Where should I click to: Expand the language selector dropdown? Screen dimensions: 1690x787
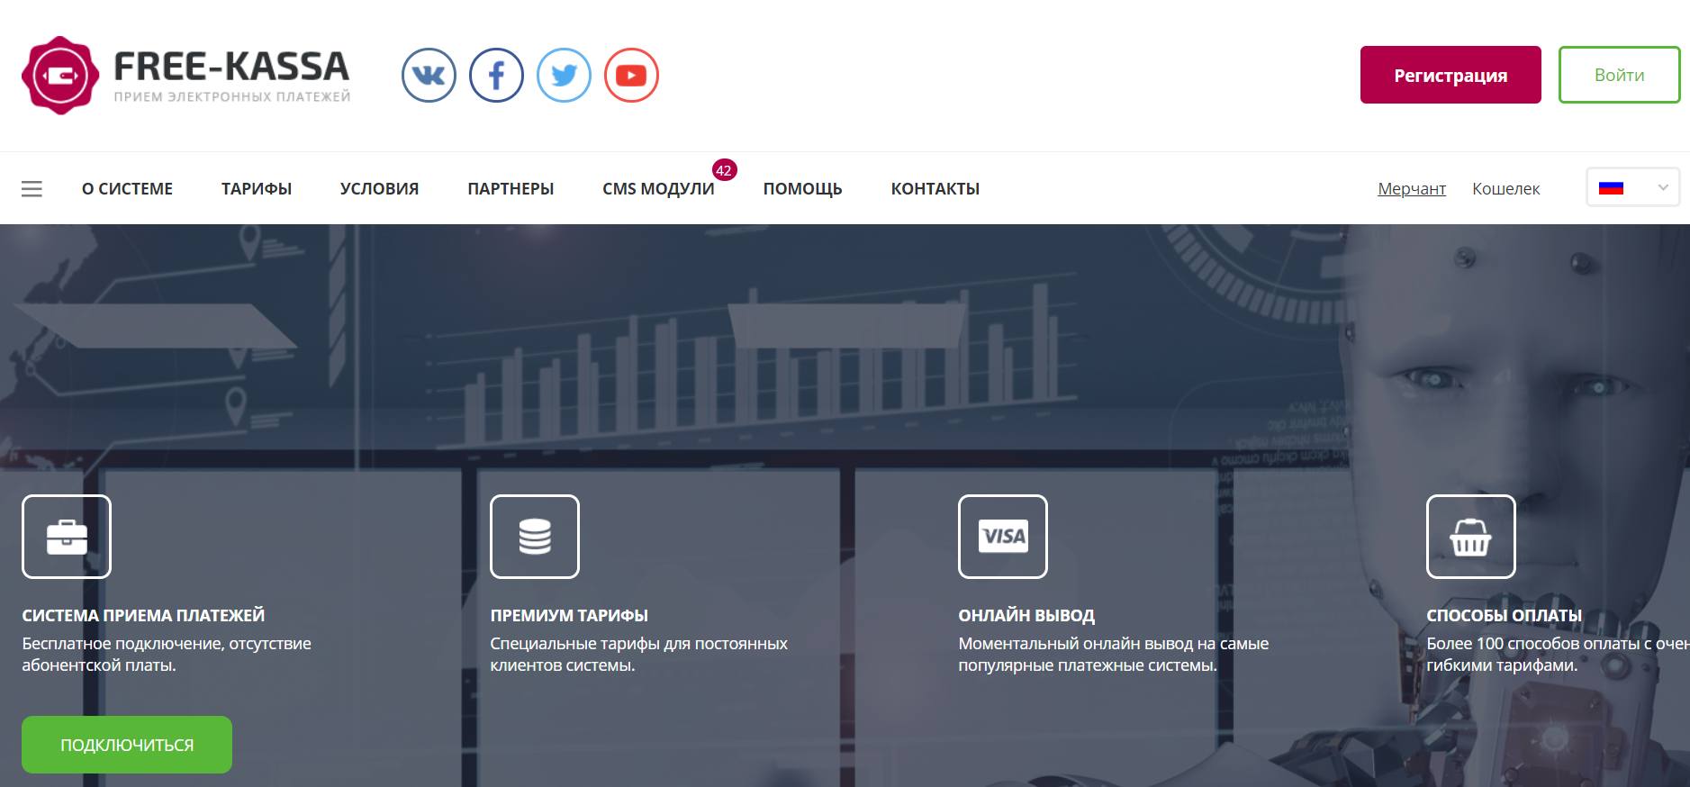click(x=1632, y=188)
